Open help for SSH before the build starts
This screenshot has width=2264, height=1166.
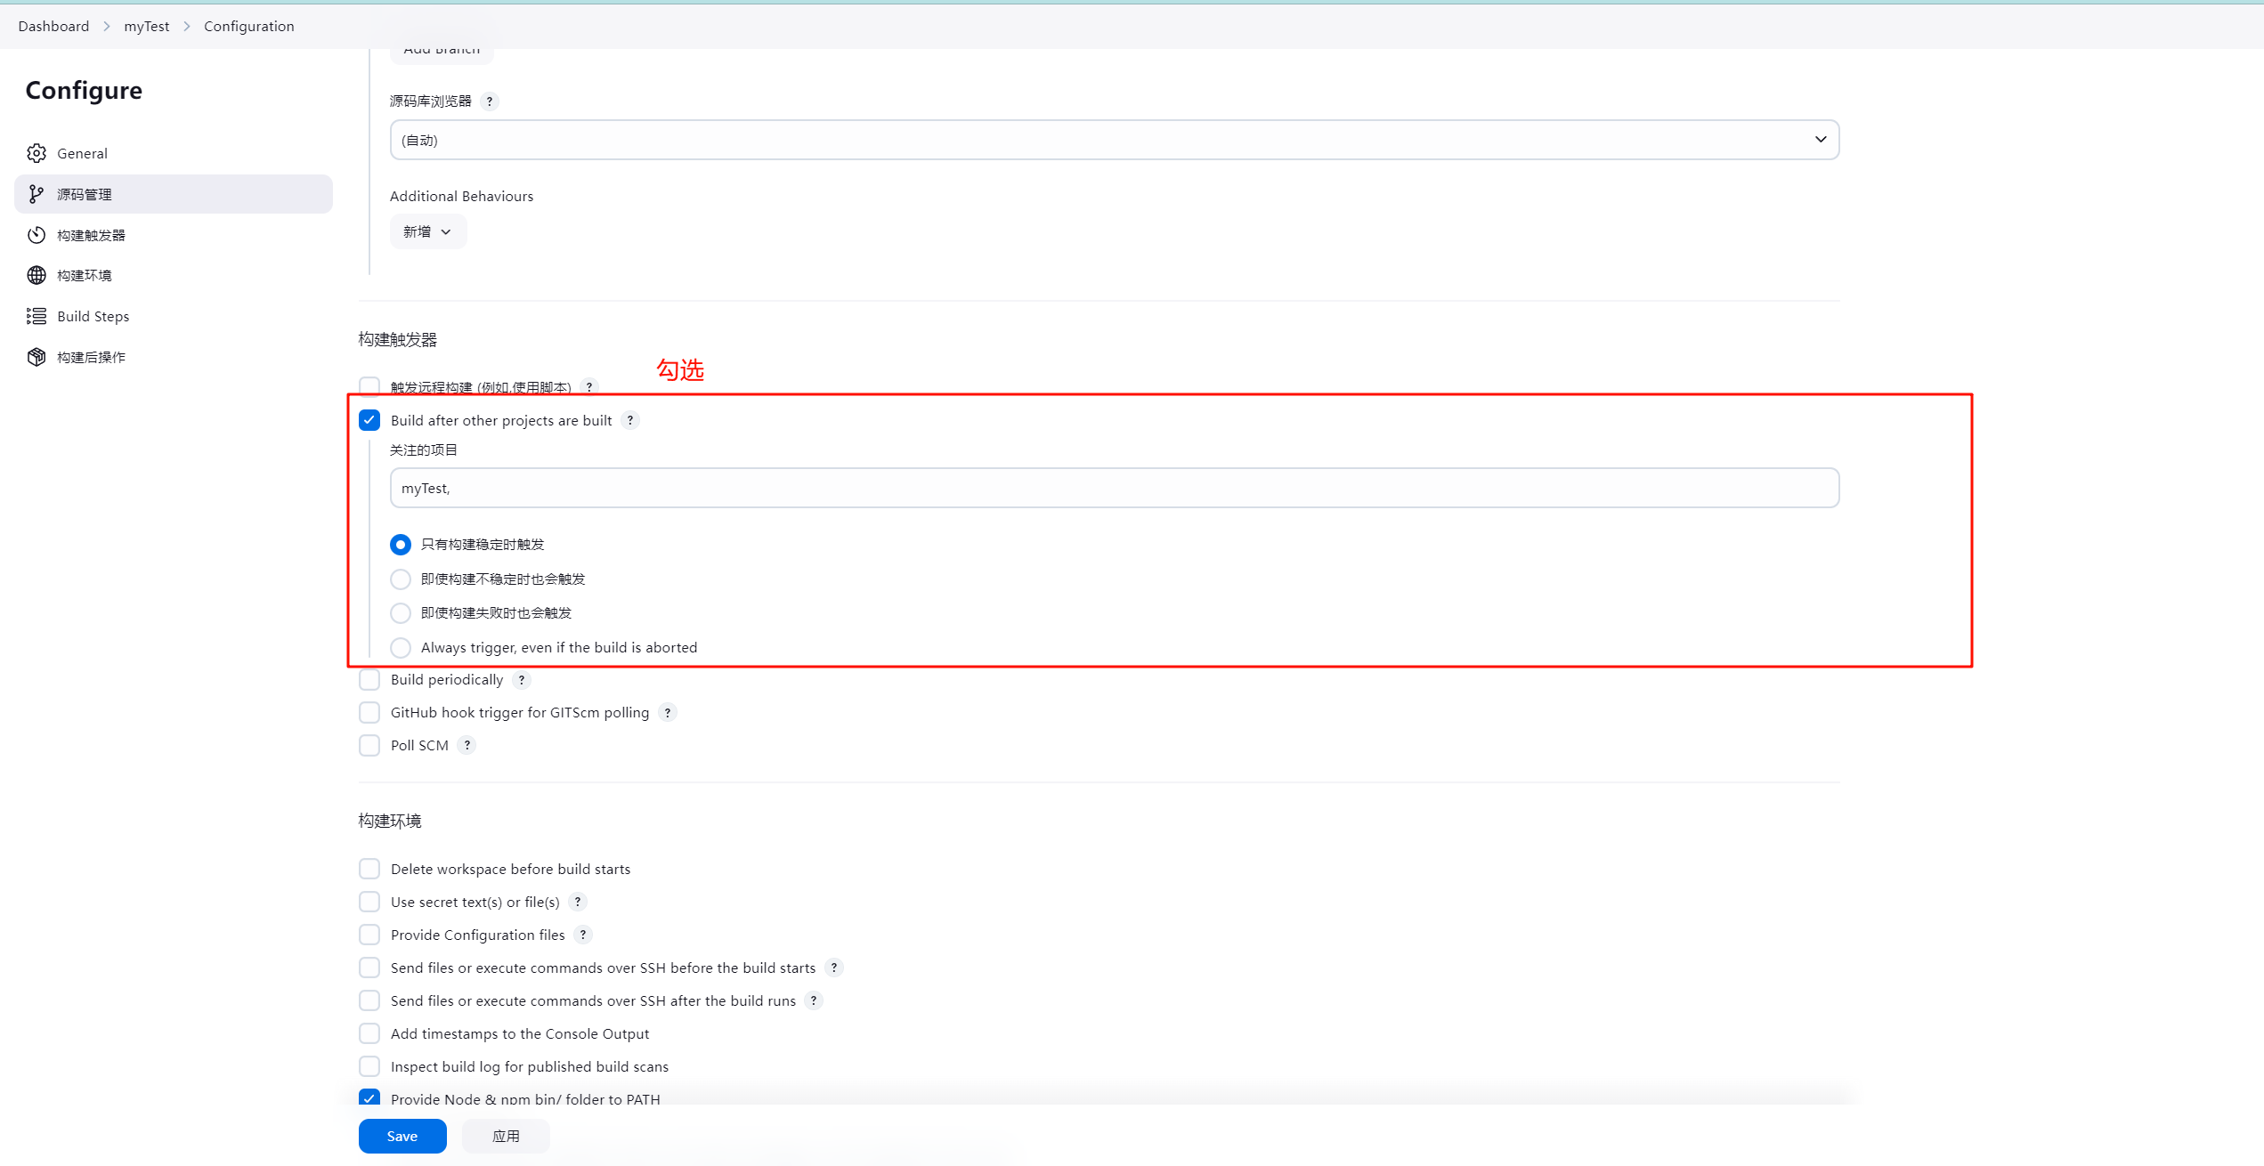click(x=834, y=968)
